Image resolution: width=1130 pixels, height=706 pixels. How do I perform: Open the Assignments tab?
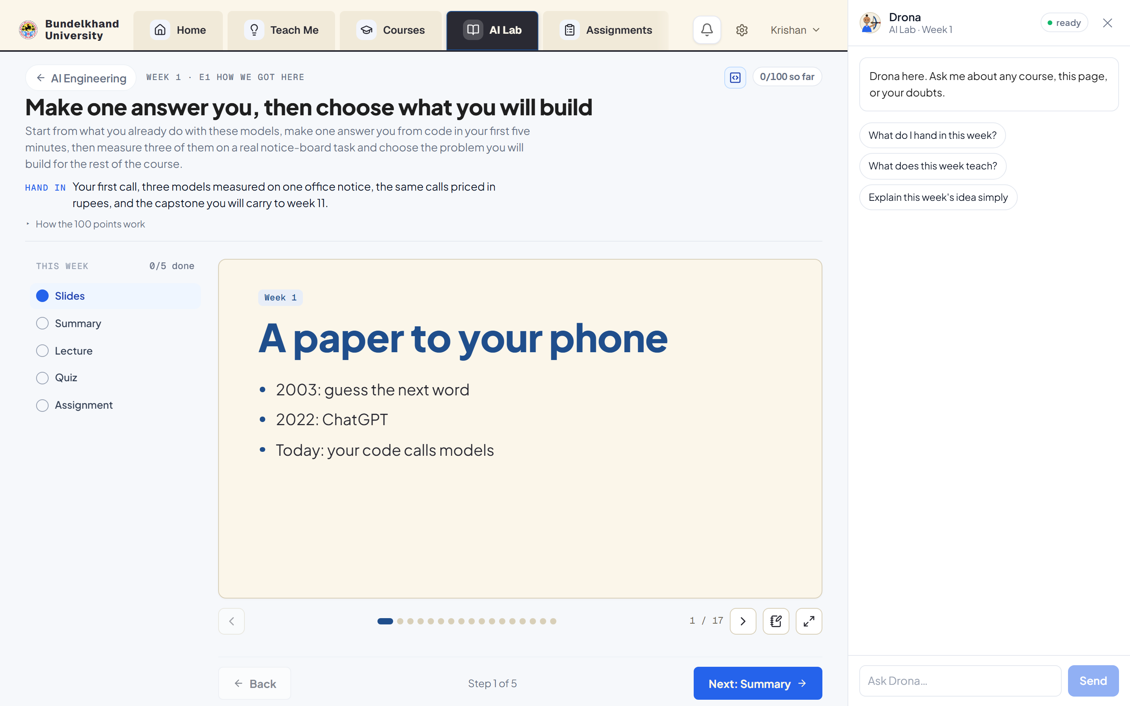click(606, 30)
